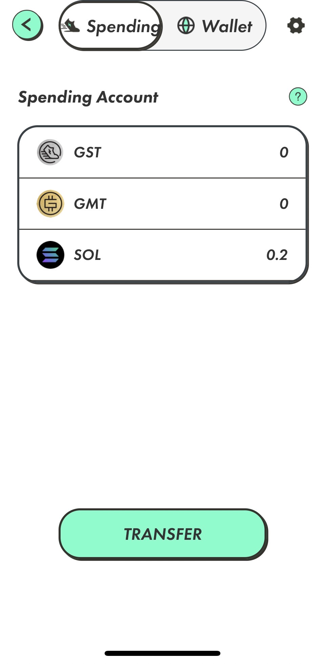The height and width of the screenshot is (664, 325).
Task: Tap the Solana SOL logo icon
Action: click(x=50, y=255)
